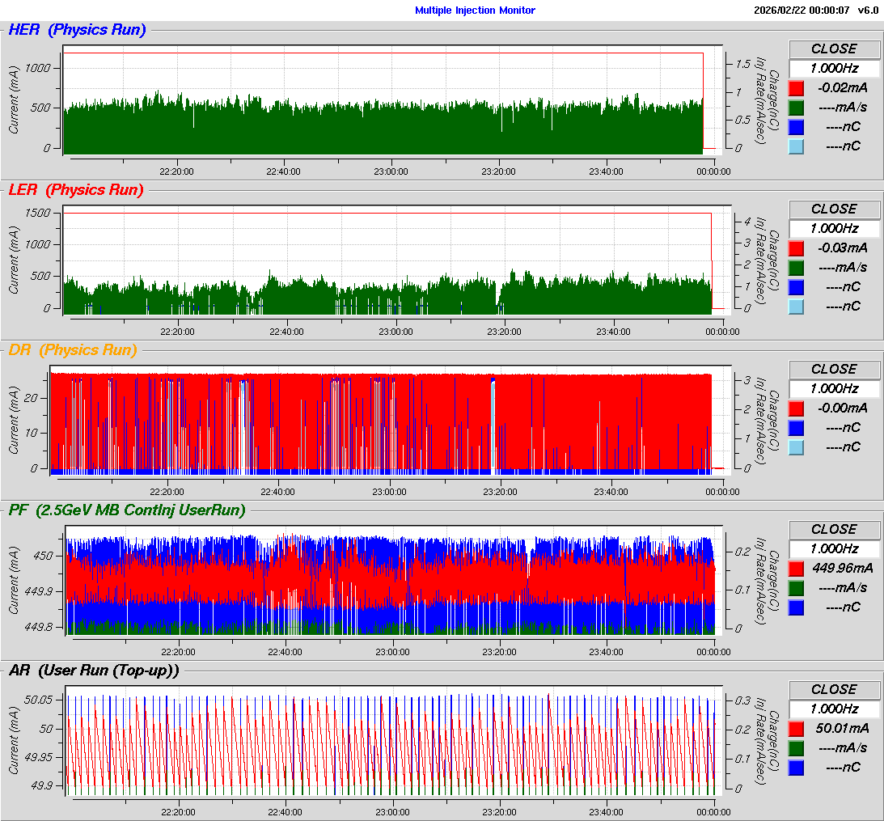
Task: Select LER dark blue charge swatch
Action: pos(796,287)
